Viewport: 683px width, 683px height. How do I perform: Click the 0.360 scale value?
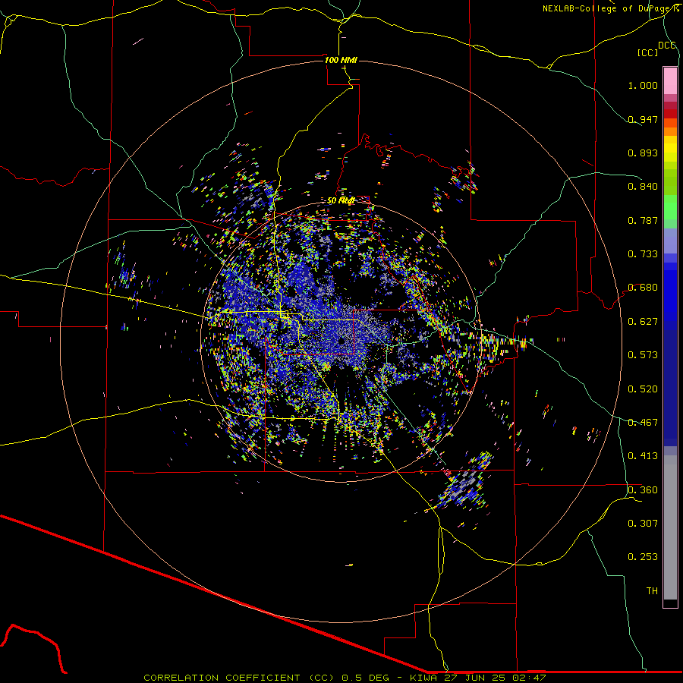pos(643,490)
